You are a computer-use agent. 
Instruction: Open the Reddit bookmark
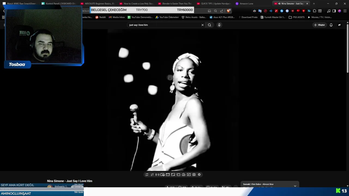100,17
